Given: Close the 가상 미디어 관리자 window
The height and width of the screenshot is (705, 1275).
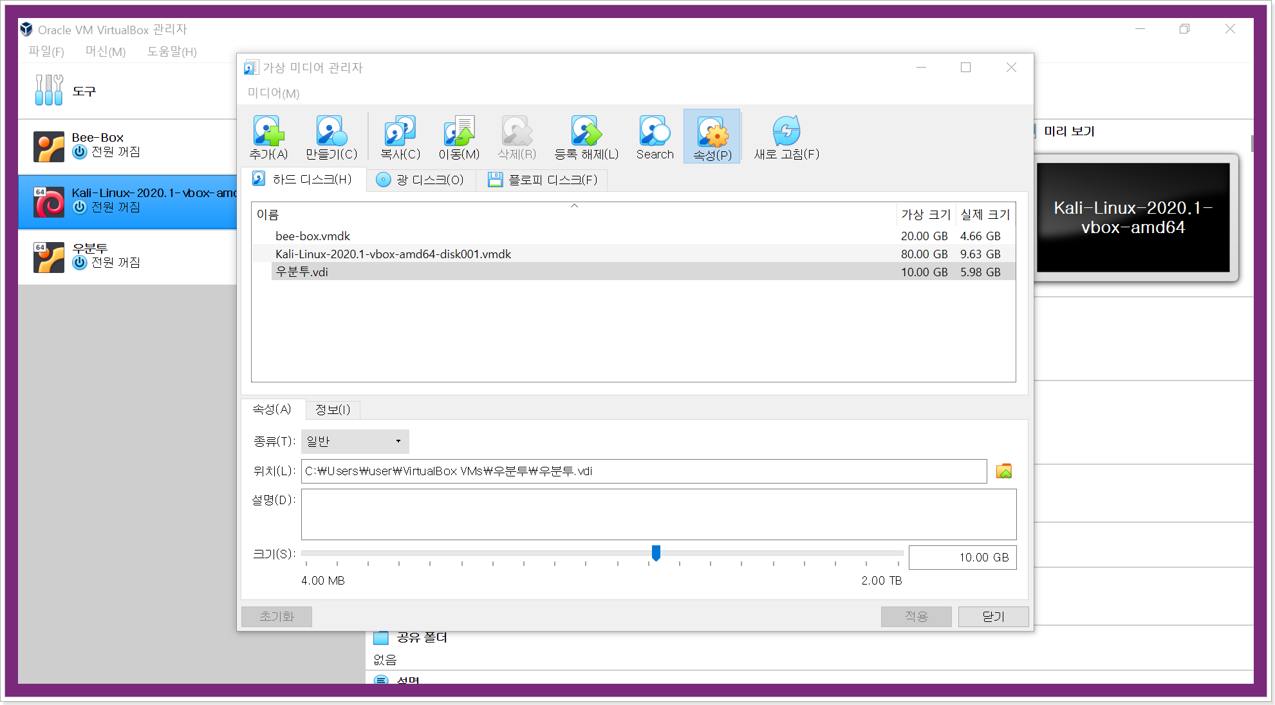Looking at the screenshot, I should click(x=1011, y=68).
